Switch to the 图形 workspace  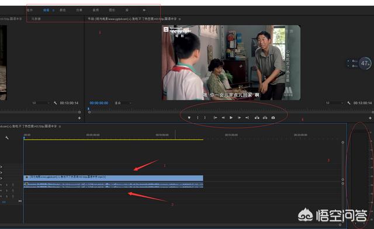[x=112, y=10]
